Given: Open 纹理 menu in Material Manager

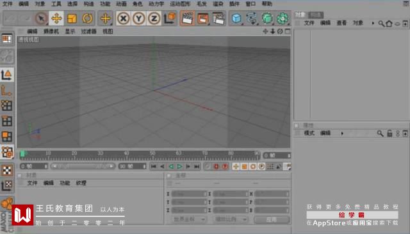Looking at the screenshot, I should point(81,183).
